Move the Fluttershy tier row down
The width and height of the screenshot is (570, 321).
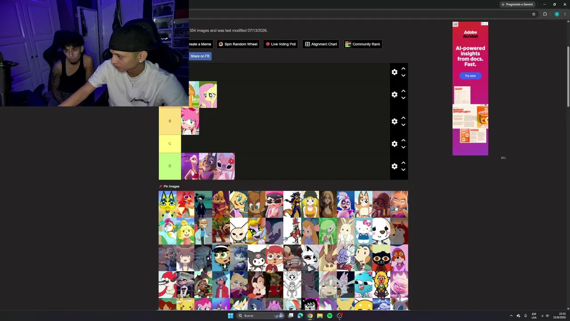coord(403,98)
